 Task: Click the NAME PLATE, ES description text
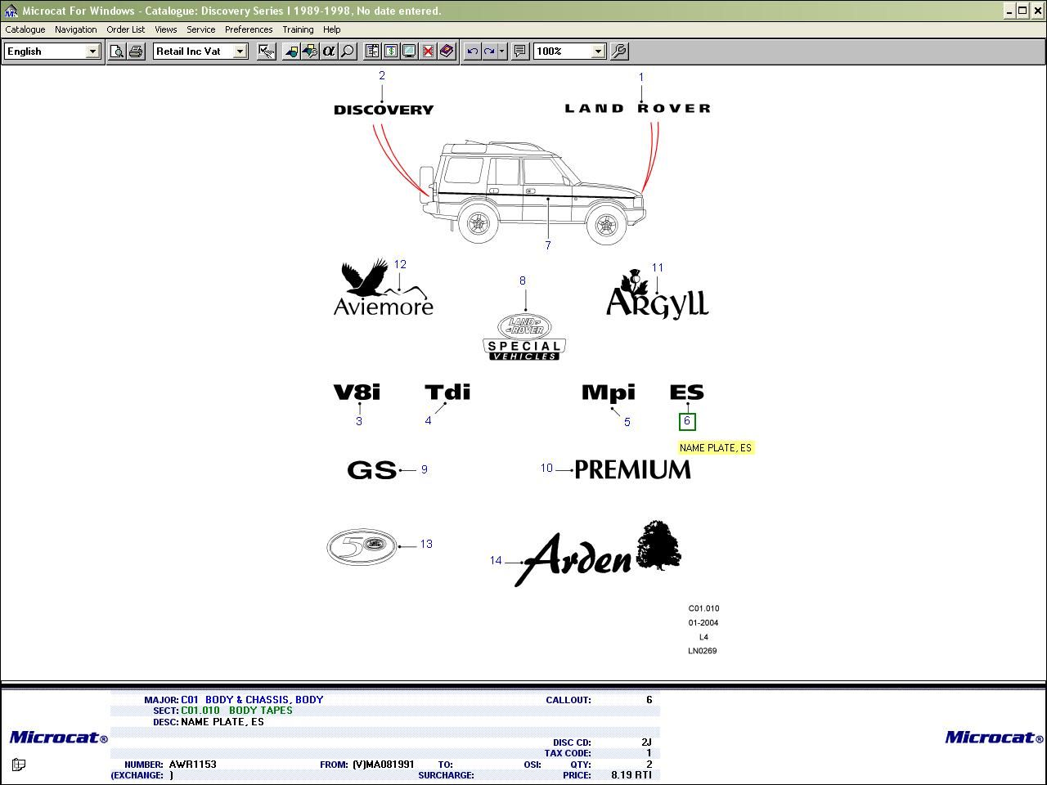[222, 721]
